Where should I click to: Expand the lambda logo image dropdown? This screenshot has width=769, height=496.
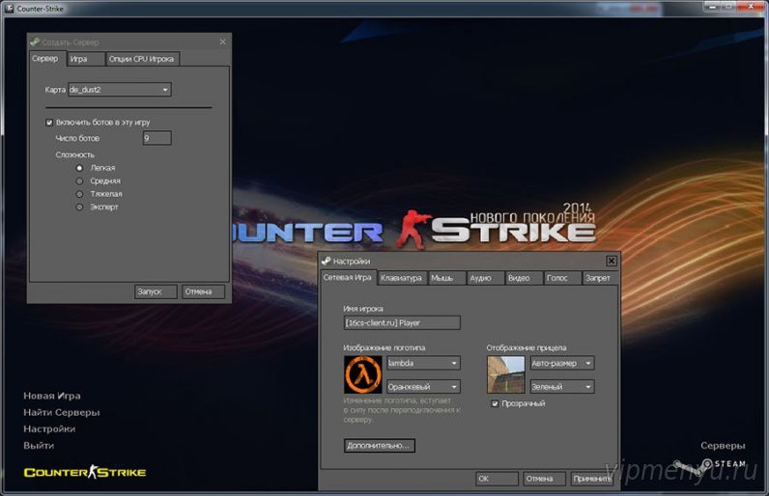pyautogui.click(x=424, y=363)
